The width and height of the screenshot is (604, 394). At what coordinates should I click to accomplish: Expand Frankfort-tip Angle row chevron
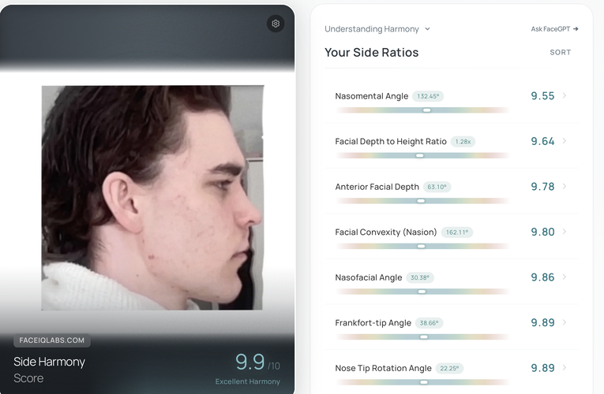(x=565, y=322)
